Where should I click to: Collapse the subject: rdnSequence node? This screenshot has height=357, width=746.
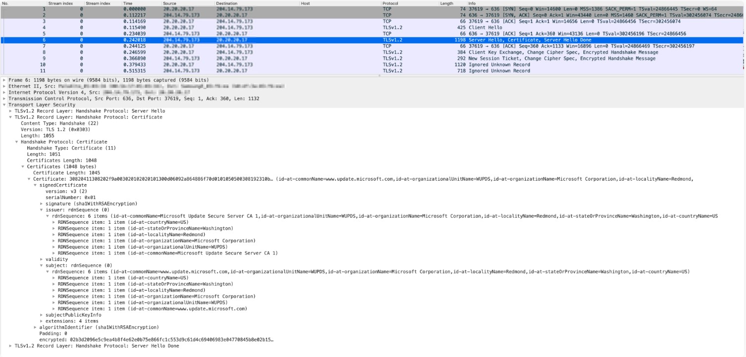click(42, 265)
